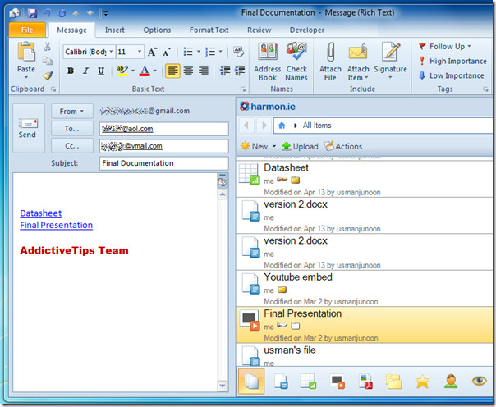Shrink font size with small A icon
This screenshot has width=496, height=407.
tap(167, 52)
